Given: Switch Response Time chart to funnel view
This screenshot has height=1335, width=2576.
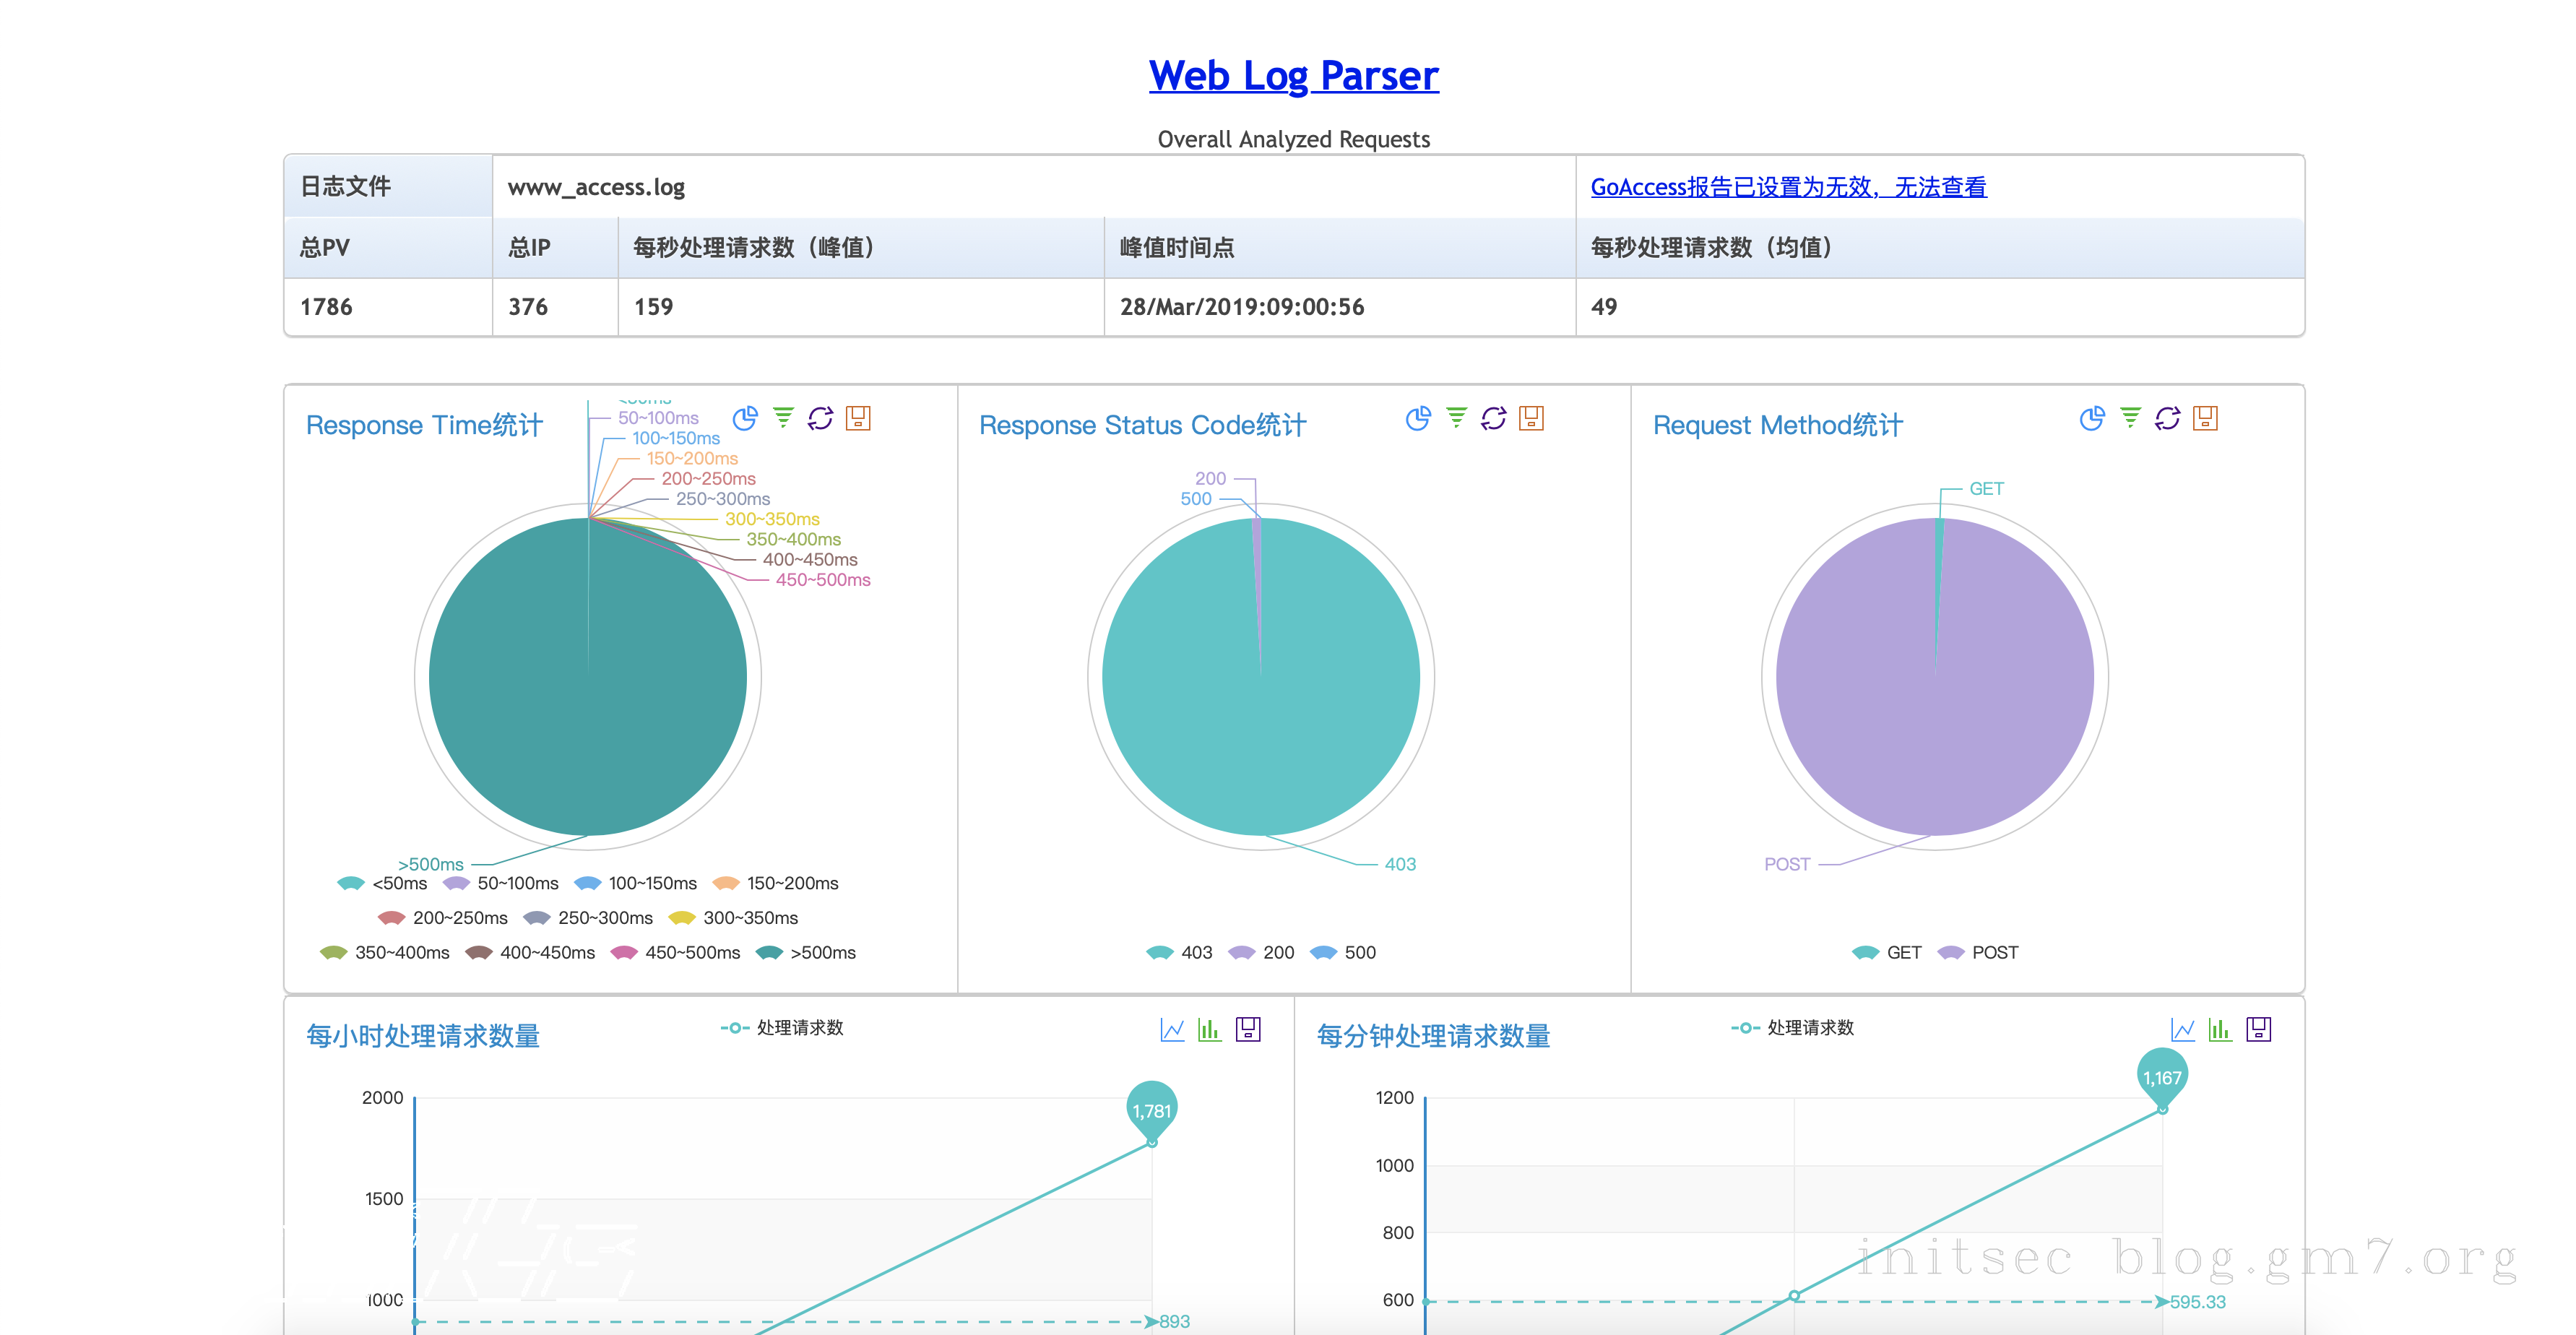Looking at the screenshot, I should point(782,418).
